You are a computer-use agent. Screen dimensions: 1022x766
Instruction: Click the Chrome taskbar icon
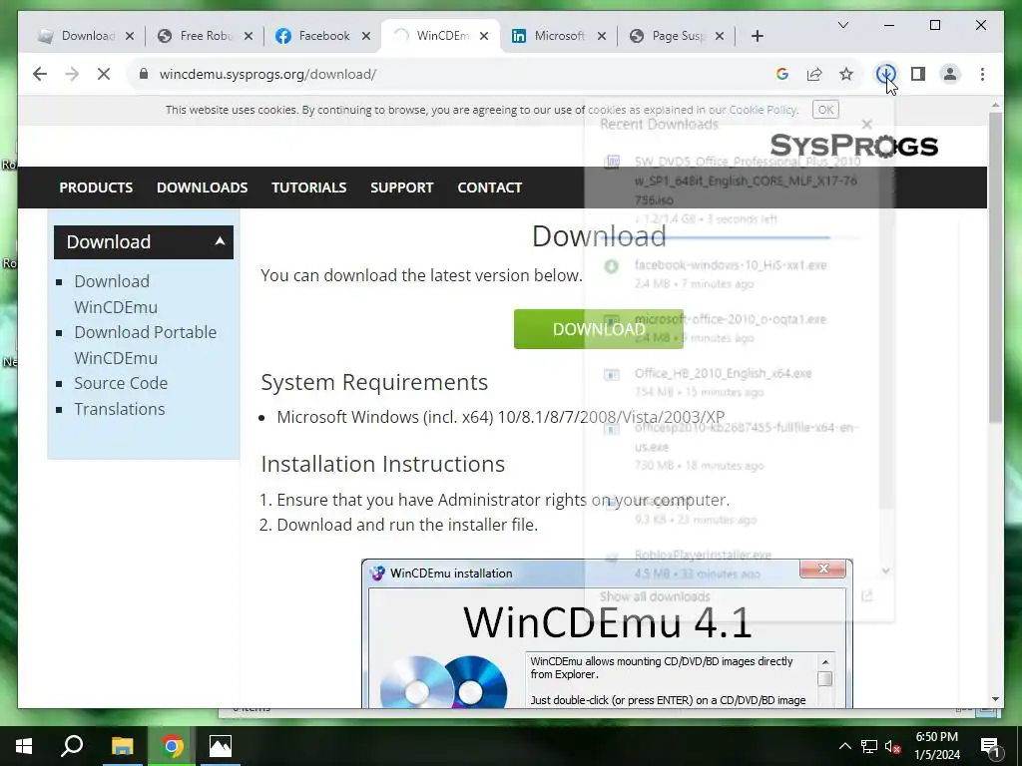point(172,746)
